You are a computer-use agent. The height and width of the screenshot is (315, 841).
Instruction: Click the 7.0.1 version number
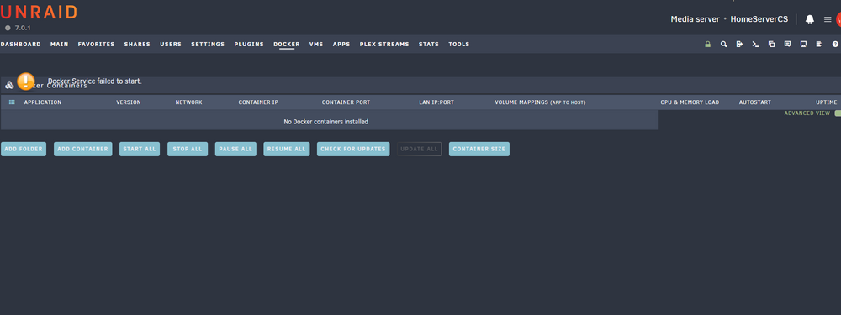point(23,28)
